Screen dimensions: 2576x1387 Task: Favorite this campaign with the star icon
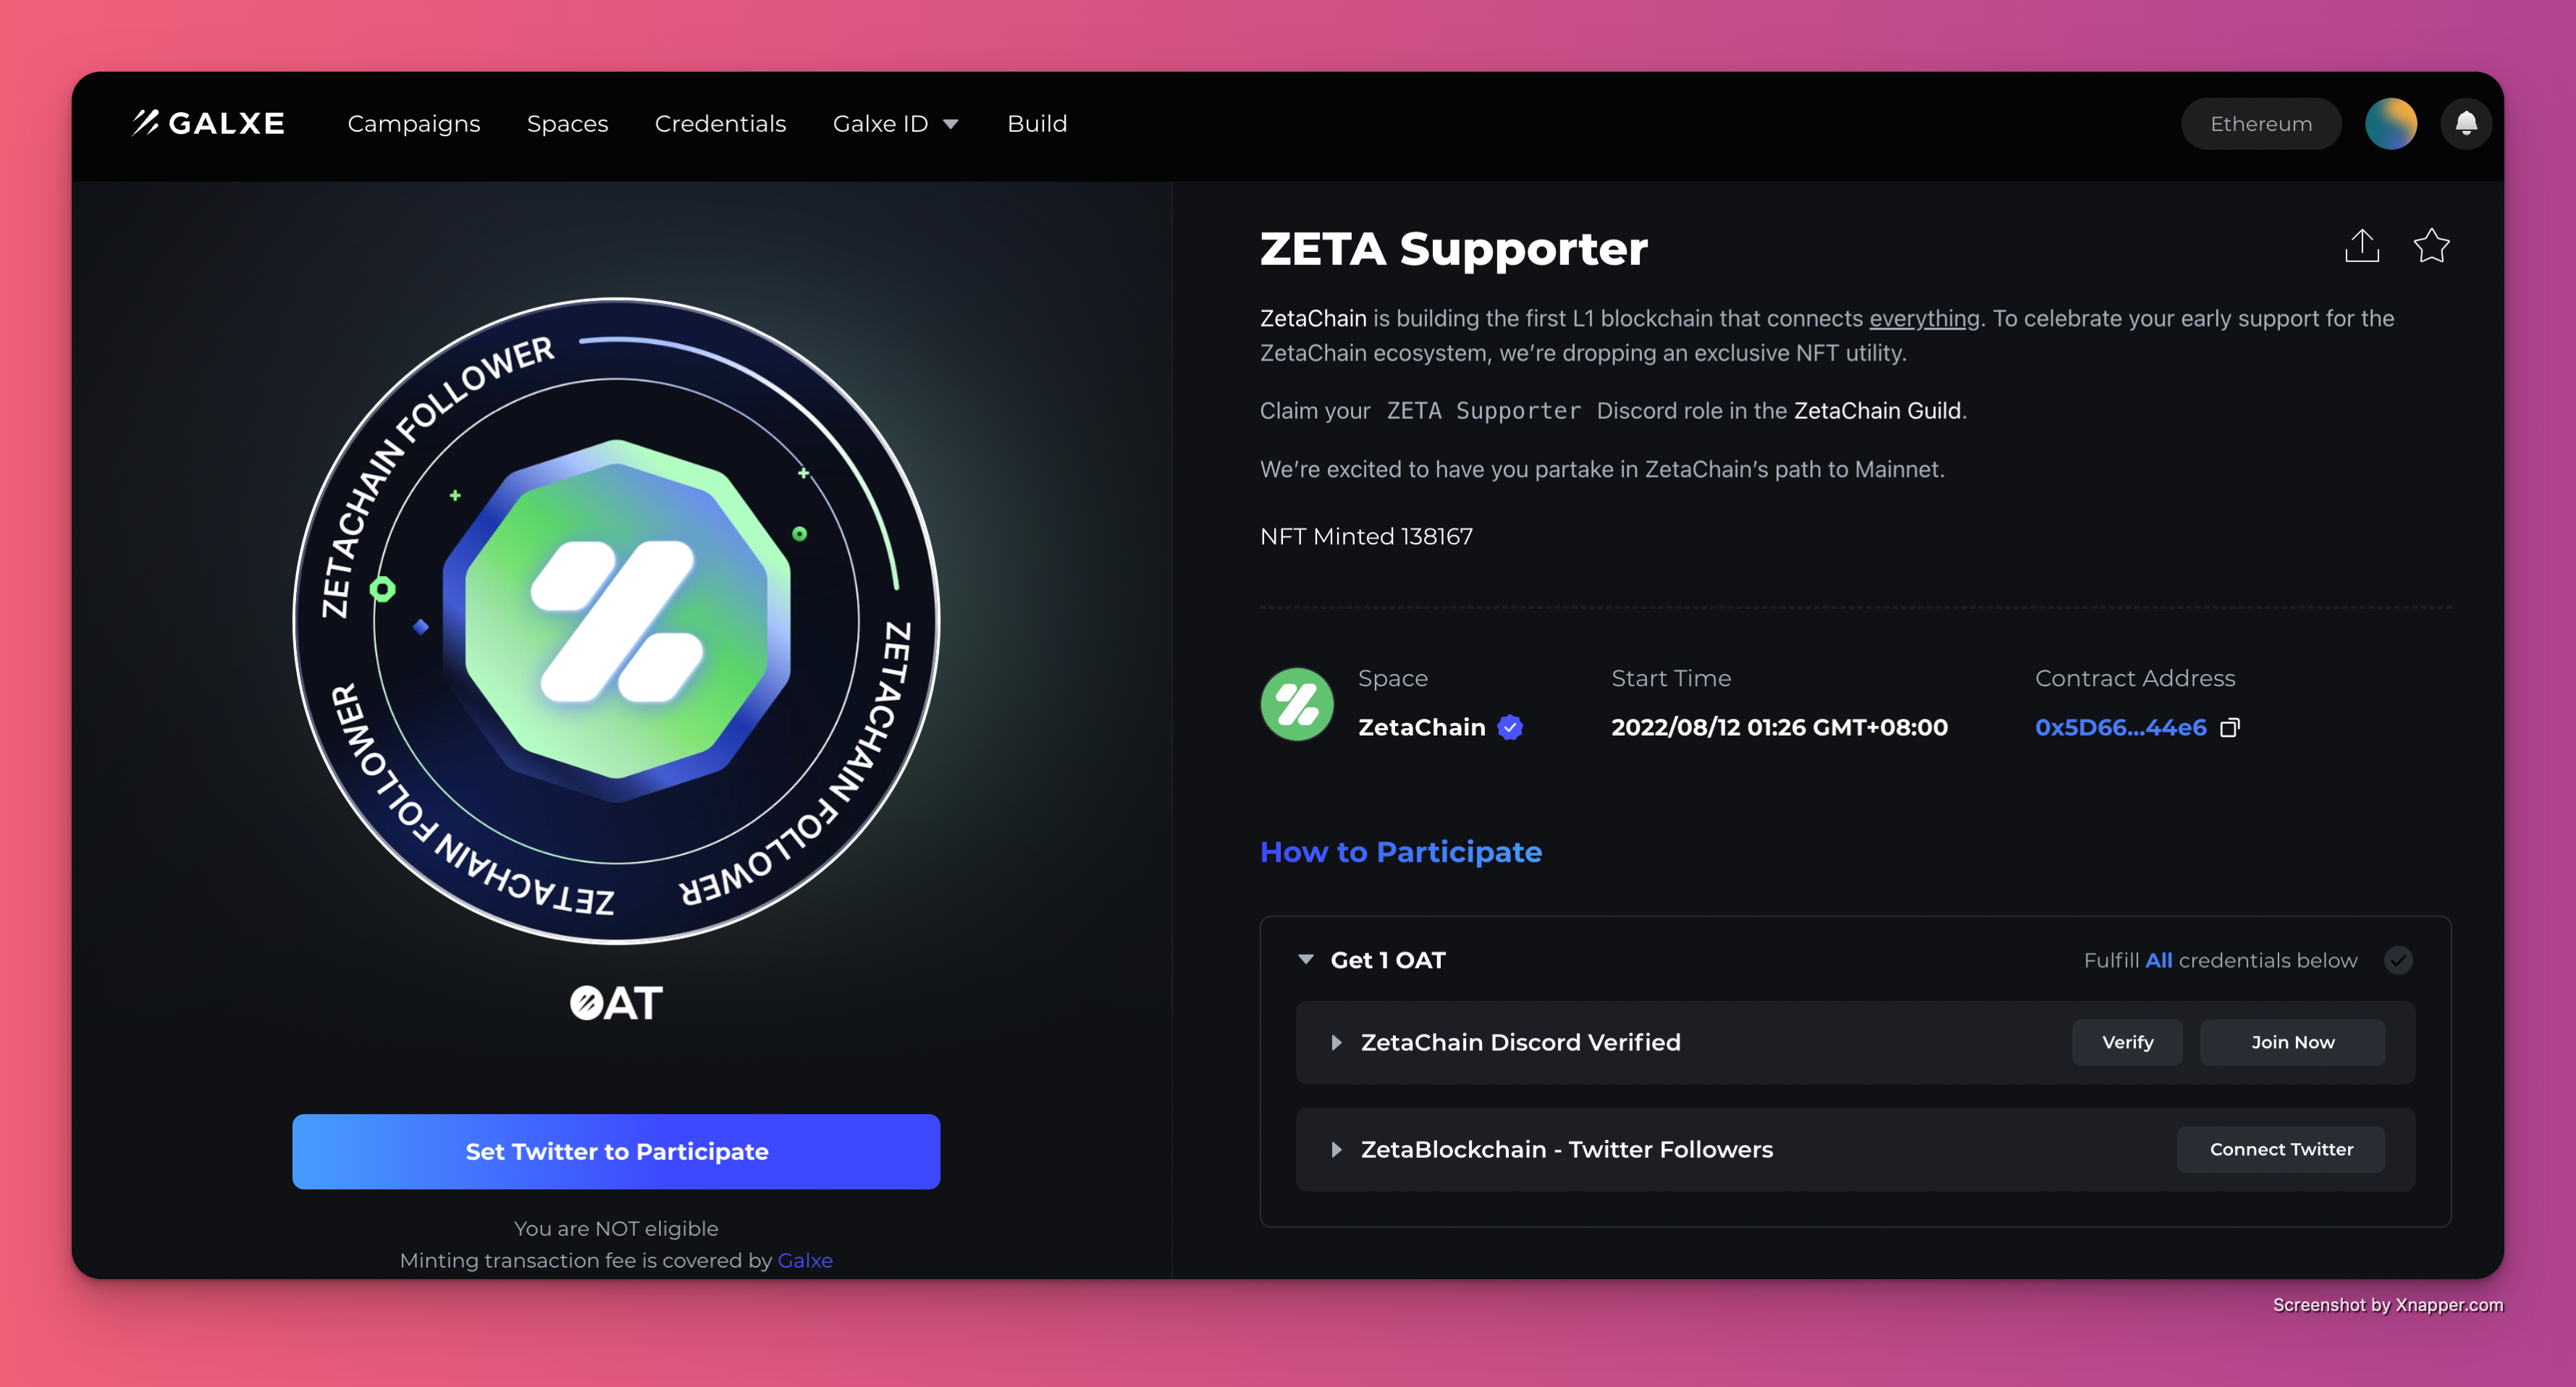point(2431,245)
